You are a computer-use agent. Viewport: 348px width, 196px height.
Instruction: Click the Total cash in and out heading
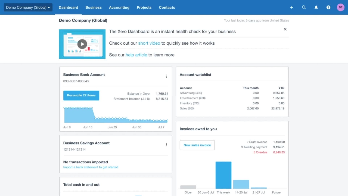click(81, 185)
